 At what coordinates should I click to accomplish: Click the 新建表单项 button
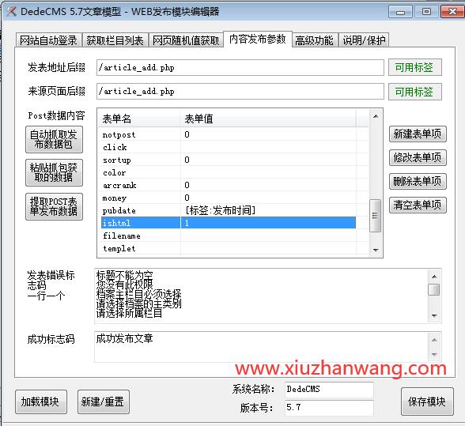pos(418,134)
